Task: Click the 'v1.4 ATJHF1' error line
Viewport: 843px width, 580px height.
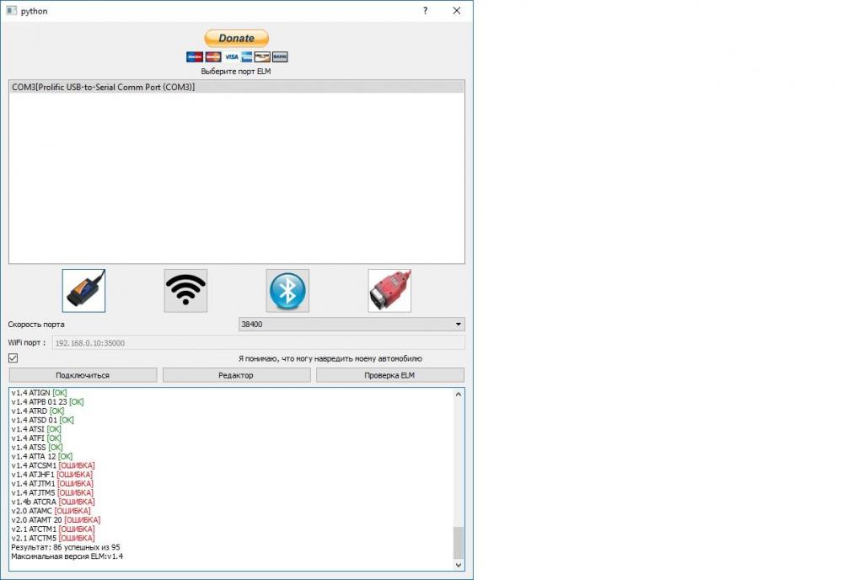Action: pos(52,475)
